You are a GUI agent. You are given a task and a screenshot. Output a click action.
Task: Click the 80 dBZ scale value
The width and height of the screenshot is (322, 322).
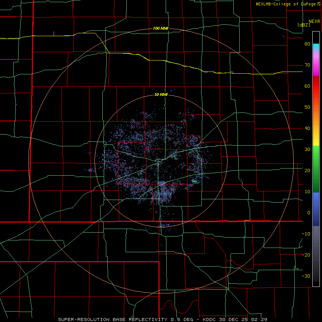click(307, 44)
